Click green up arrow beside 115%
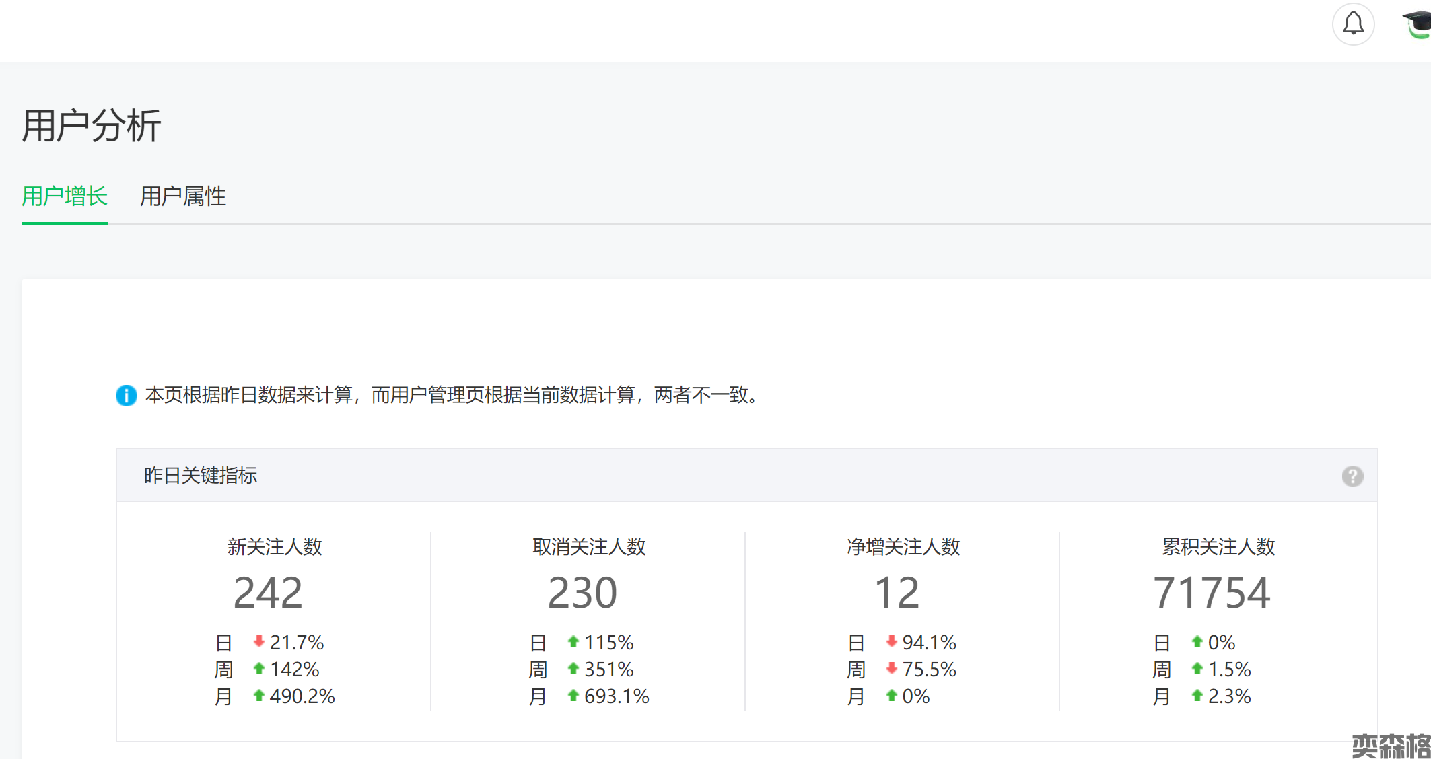1431x759 pixels. pos(573,642)
